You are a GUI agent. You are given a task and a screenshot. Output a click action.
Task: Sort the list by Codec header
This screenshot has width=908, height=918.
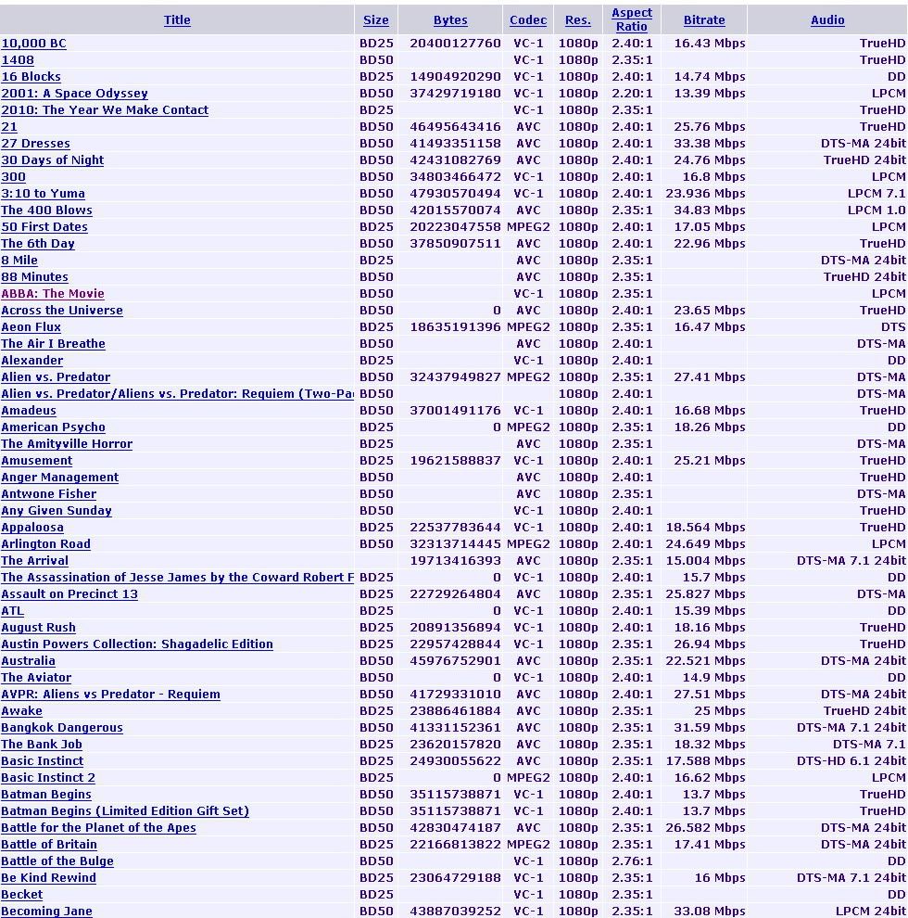click(x=528, y=19)
